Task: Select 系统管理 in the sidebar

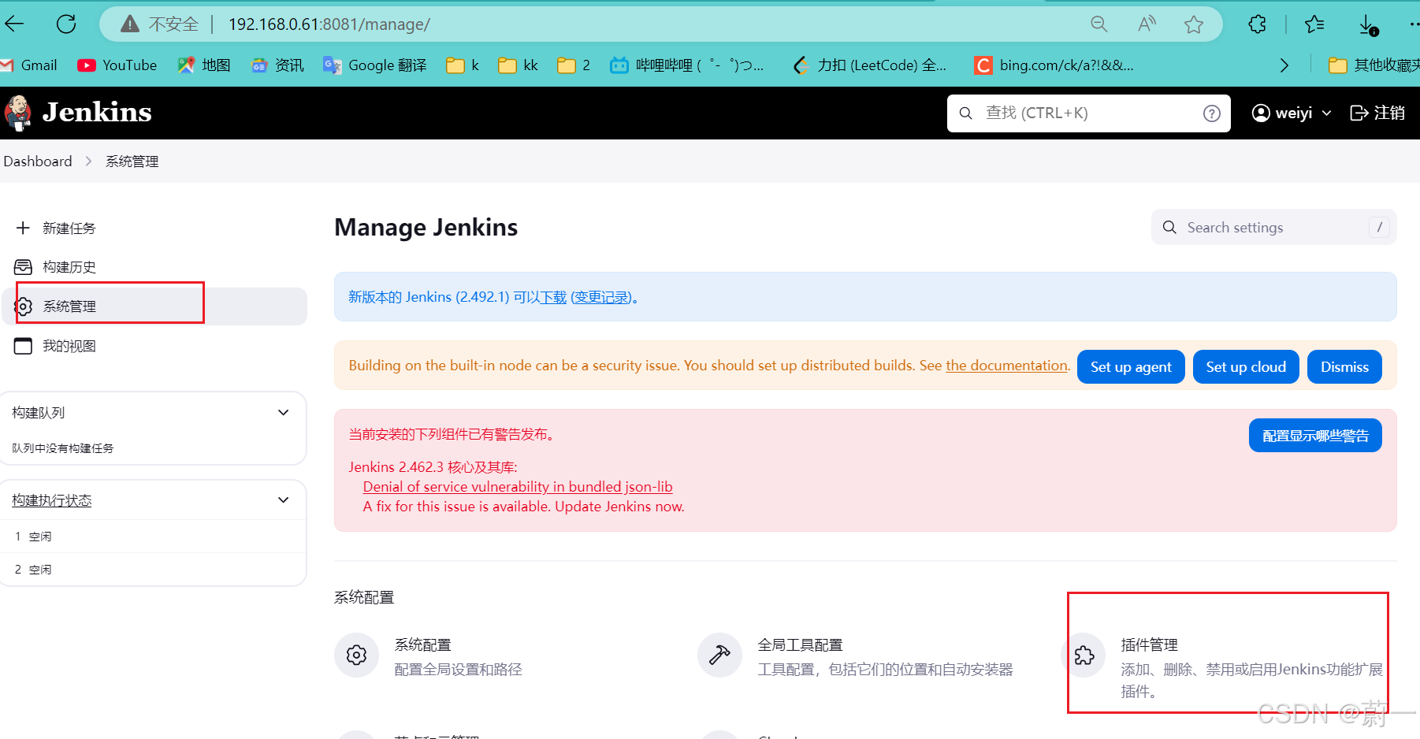Action: click(x=154, y=306)
